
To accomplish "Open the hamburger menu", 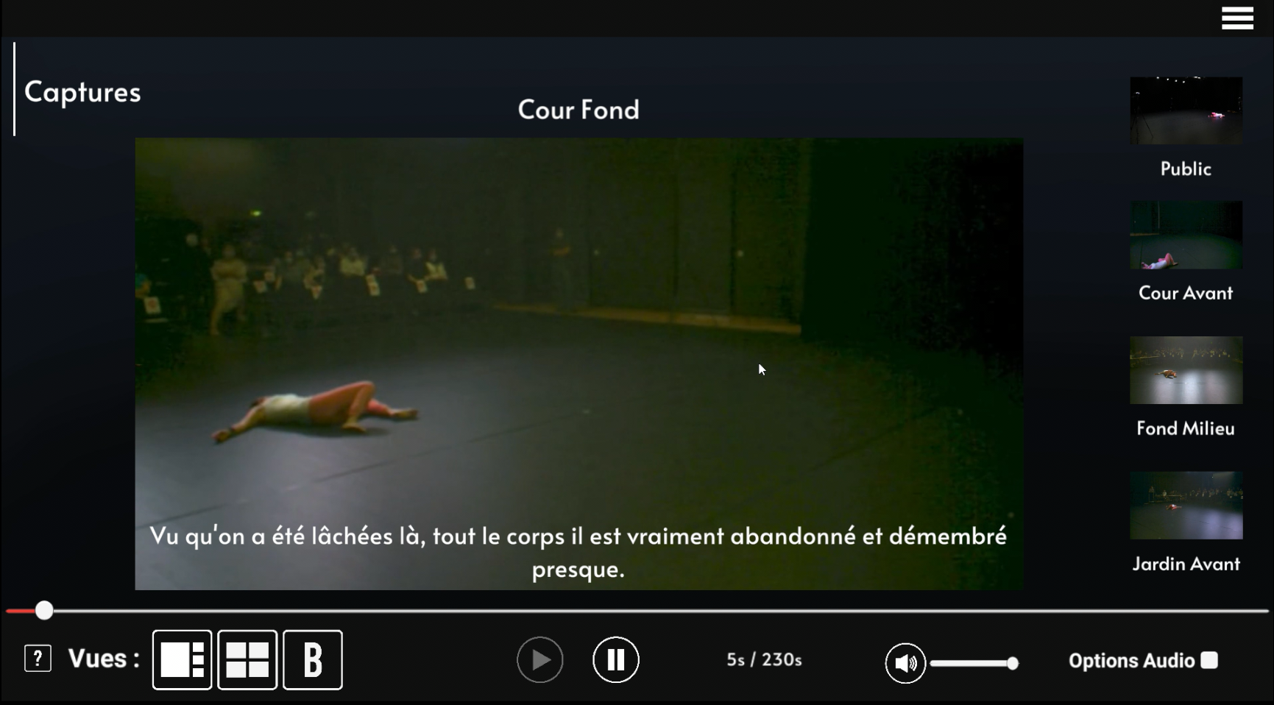I will click(x=1237, y=18).
